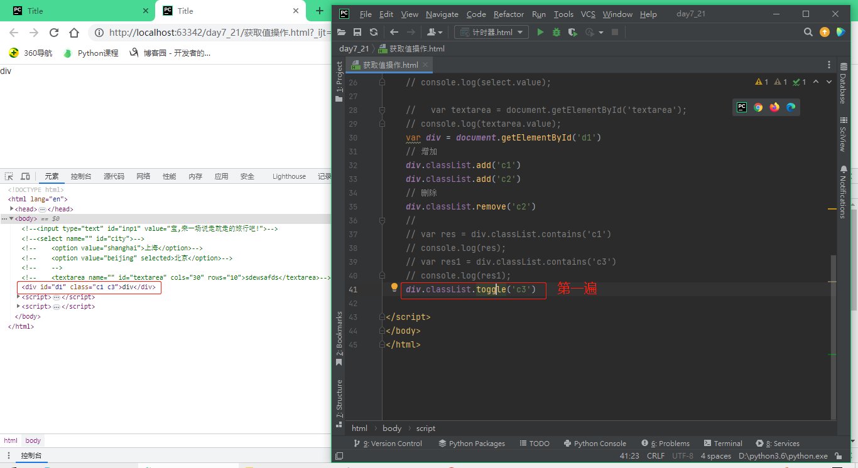
Task: Expand the second script node in DOM tree
Action: pyautogui.click(x=19, y=306)
